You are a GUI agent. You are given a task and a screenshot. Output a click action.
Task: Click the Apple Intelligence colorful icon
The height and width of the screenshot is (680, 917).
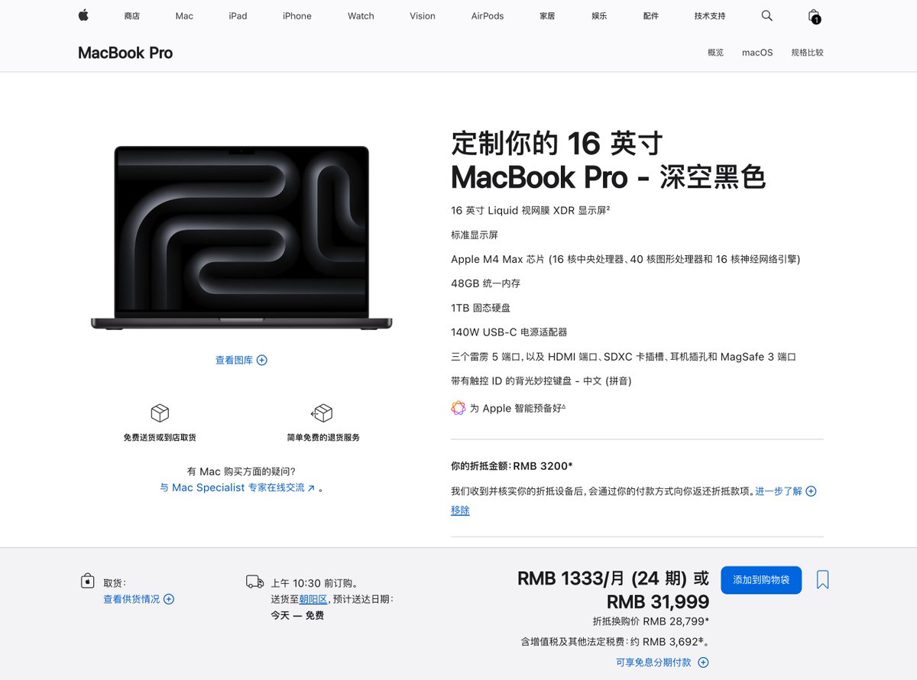[x=458, y=408]
